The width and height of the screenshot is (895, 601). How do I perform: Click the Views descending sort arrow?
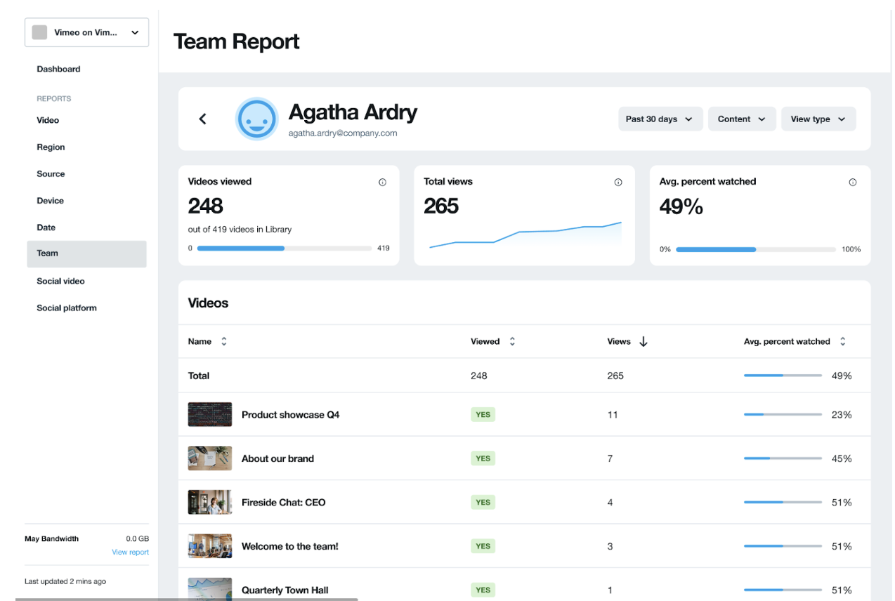(644, 342)
